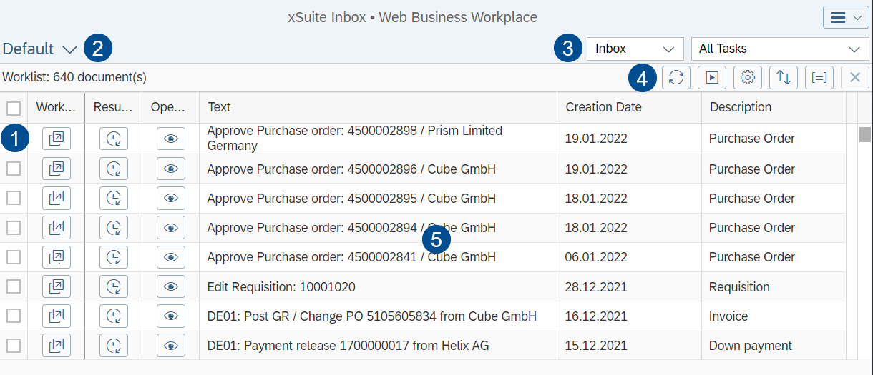Open the Inbox folder dropdown

[x=635, y=49]
